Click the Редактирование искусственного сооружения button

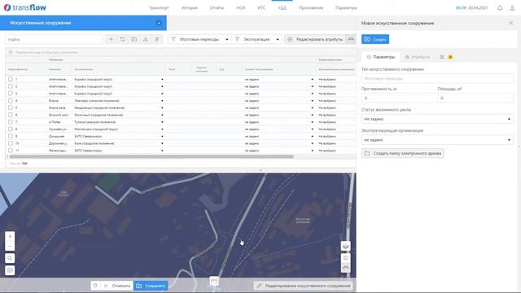[304, 286]
